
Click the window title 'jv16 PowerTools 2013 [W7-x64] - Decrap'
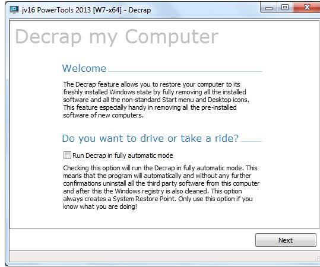(87, 10)
